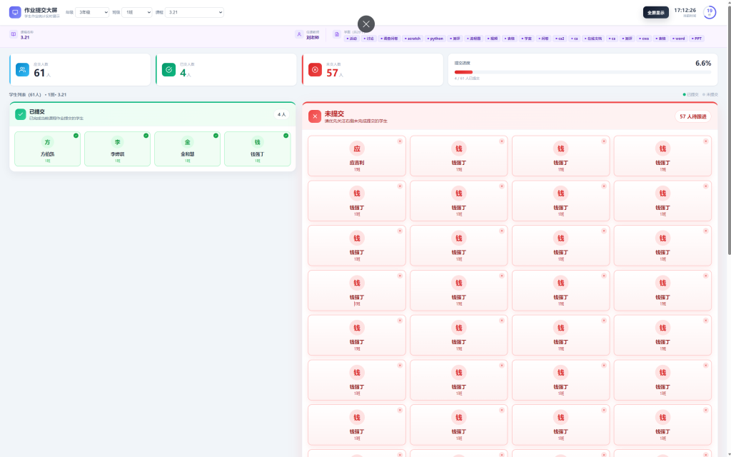Select the python tag

(435, 39)
